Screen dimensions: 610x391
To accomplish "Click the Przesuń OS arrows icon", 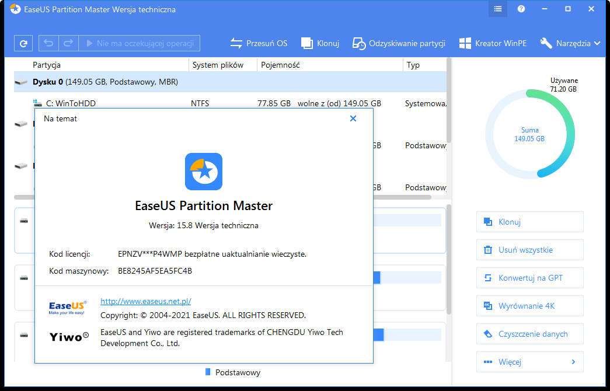I will [236, 43].
